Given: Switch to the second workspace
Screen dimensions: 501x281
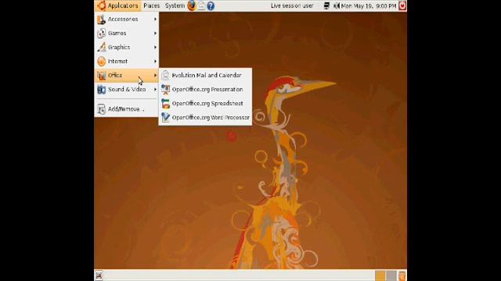Looking at the screenshot, I should tap(391, 276).
